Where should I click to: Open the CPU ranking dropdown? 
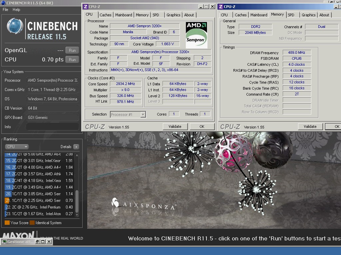point(17,147)
